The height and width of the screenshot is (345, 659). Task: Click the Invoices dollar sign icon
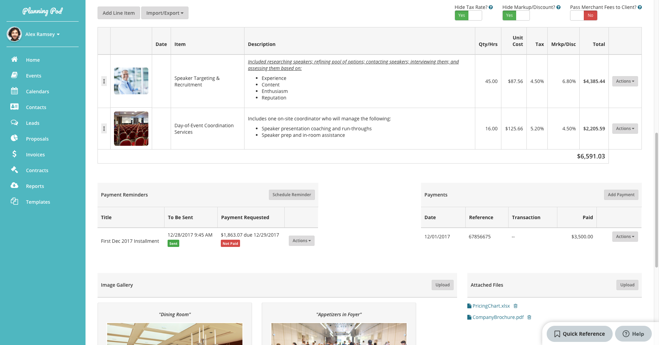click(14, 154)
